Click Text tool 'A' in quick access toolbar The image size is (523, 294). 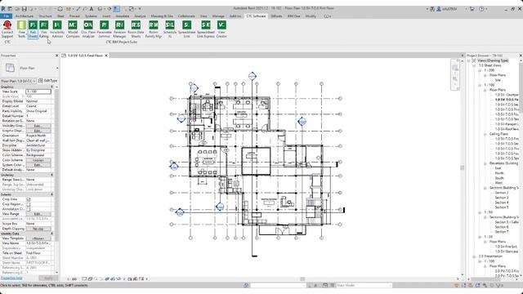92,9
